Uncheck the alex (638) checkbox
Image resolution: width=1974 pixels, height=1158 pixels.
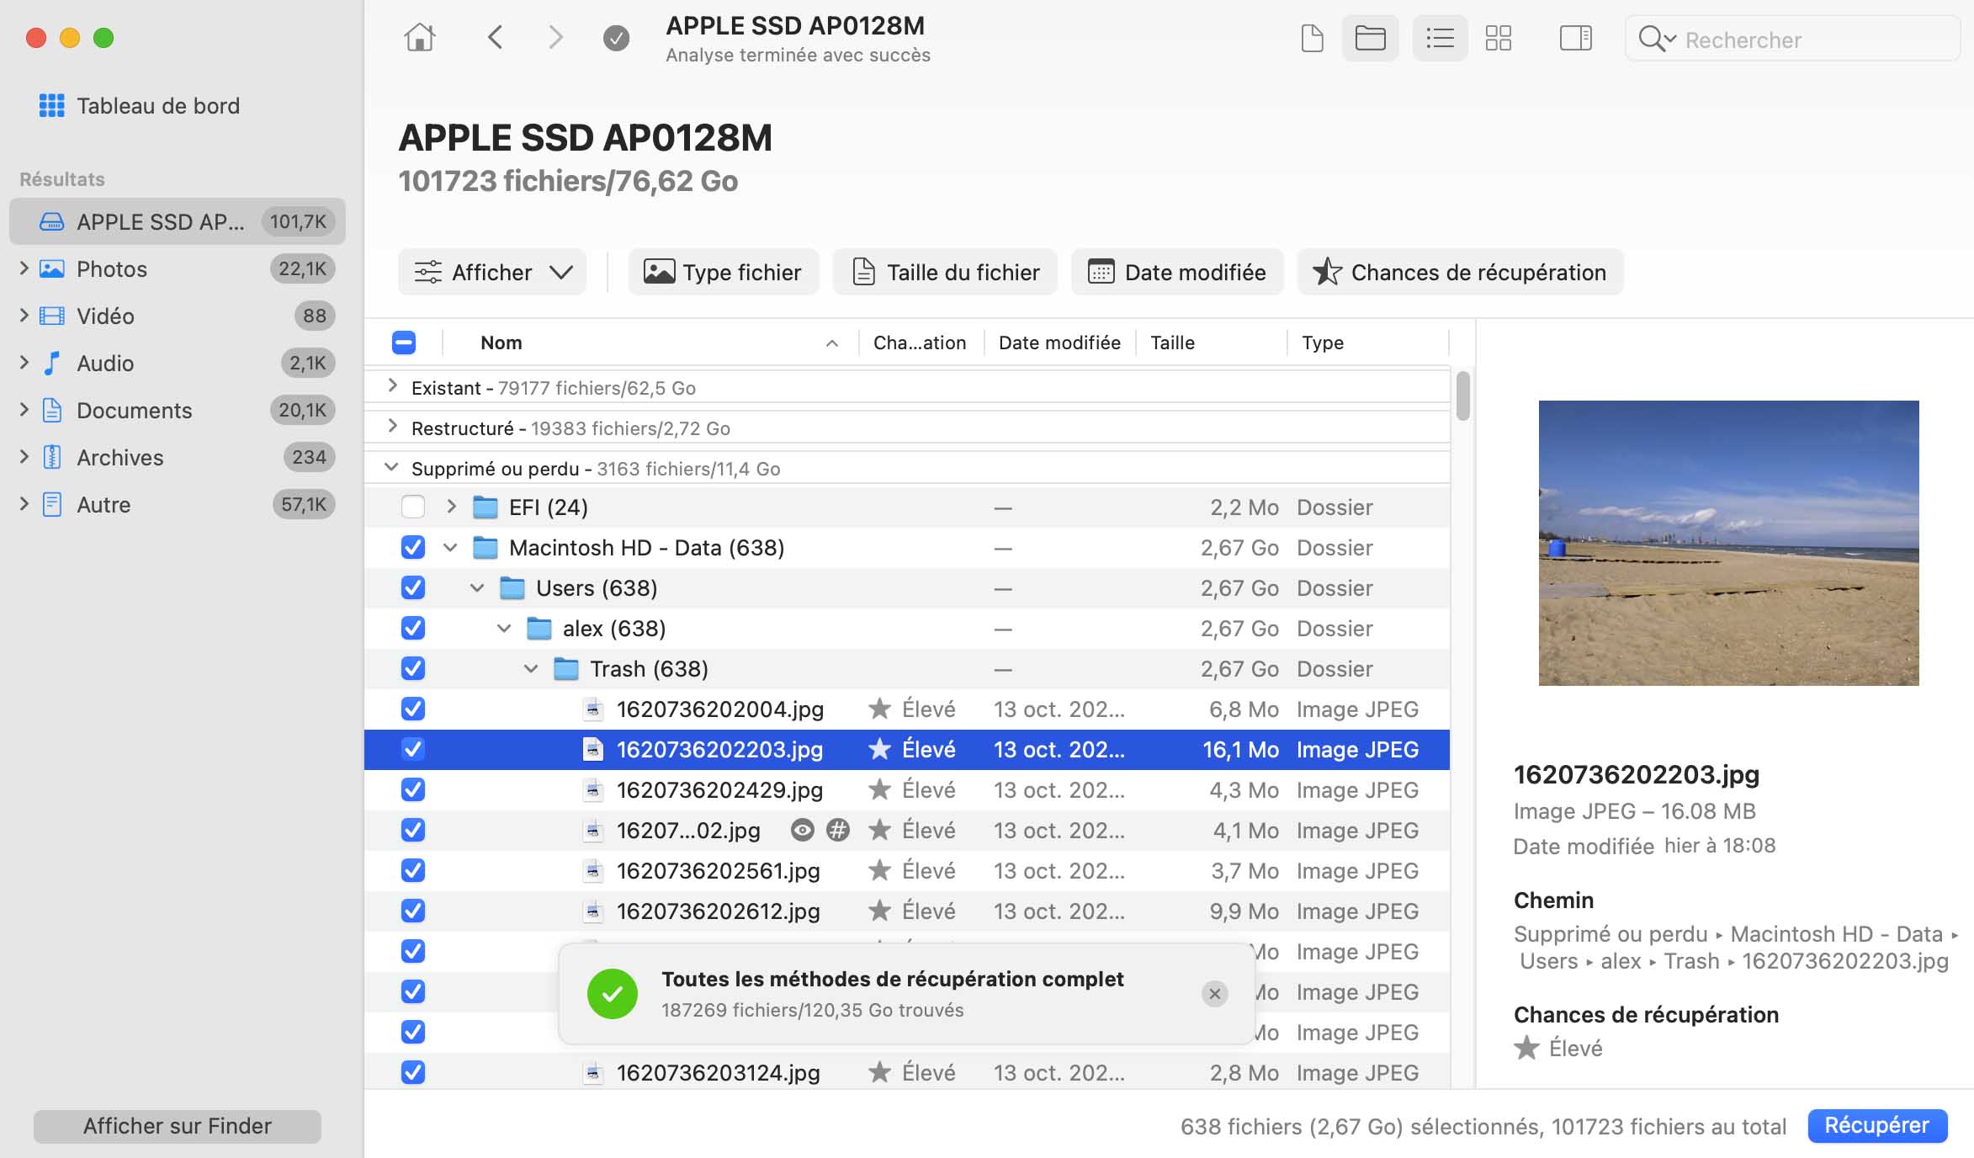(x=413, y=628)
